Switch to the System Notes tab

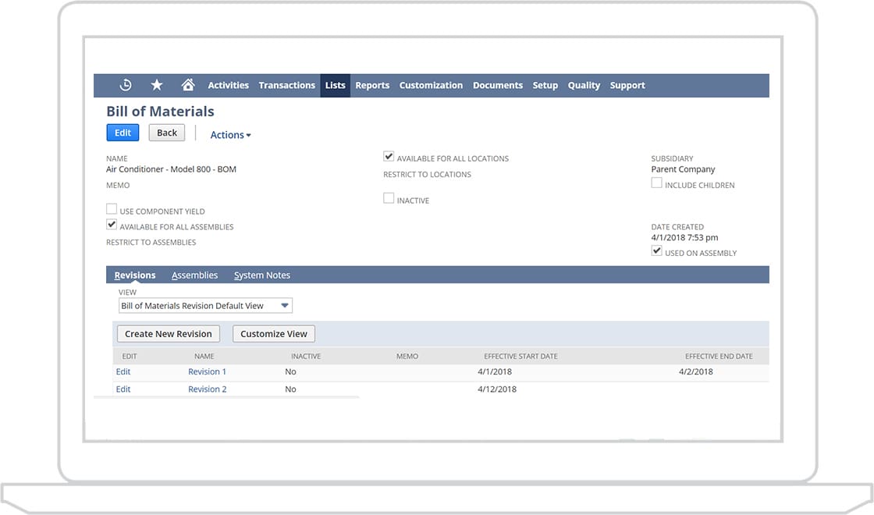click(262, 275)
